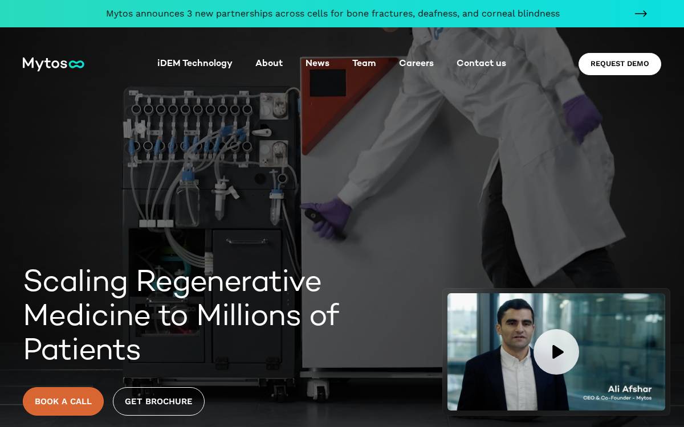
Task: Visit the Careers page
Action: tap(416, 63)
